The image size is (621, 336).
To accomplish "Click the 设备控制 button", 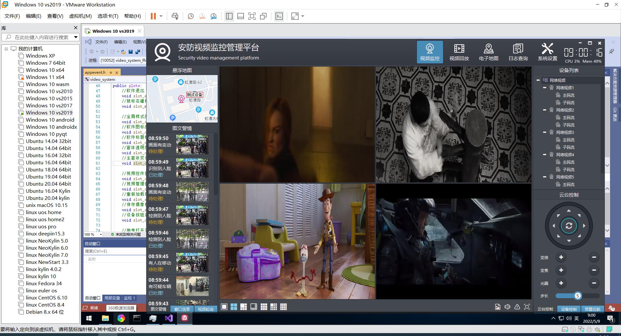I will pos(569,309).
